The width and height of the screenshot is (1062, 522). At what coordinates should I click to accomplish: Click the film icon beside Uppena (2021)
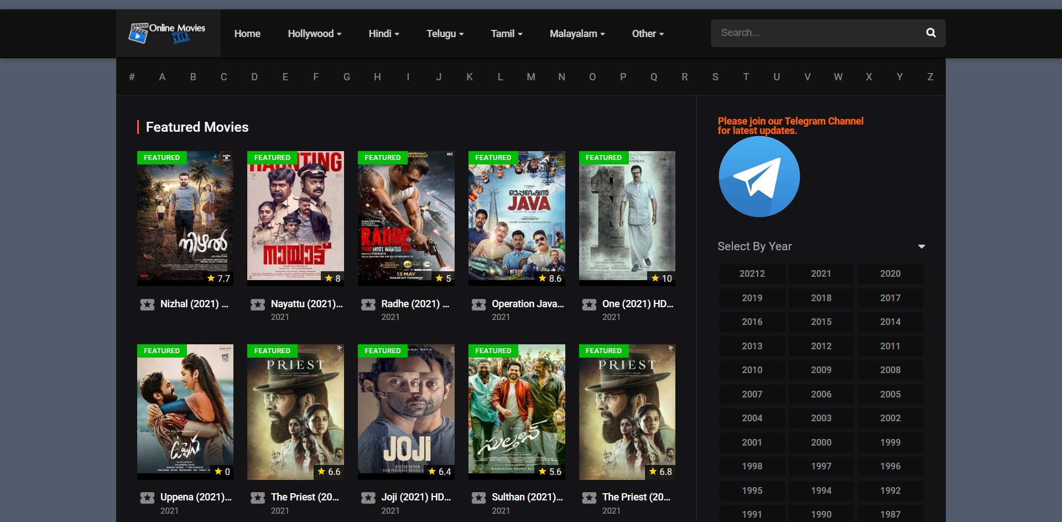point(147,498)
